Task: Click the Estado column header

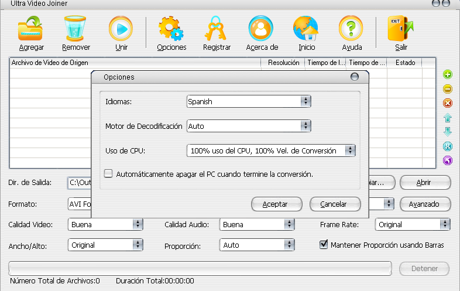Action: [x=404, y=63]
